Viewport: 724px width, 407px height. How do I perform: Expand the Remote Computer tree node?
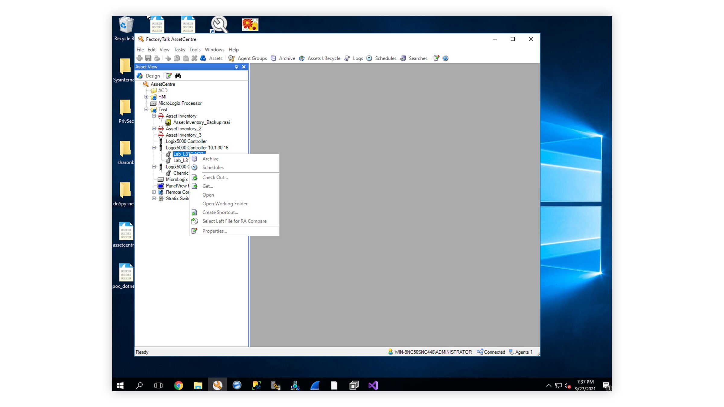(154, 192)
